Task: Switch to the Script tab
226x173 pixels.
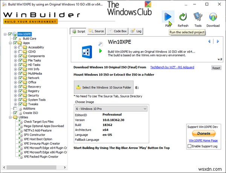Action: [78, 31]
